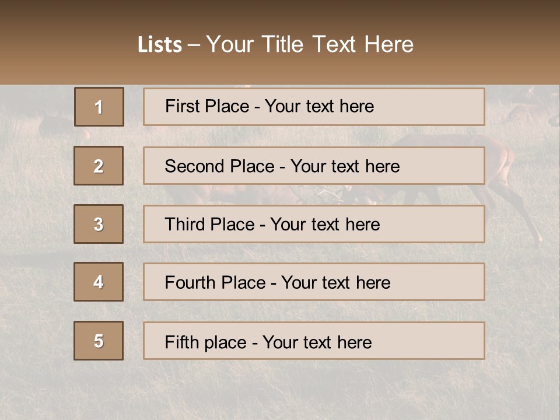Click "Your text here" in the fifth bar
The width and height of the screenshot is (560, 420).
(317, 342)
